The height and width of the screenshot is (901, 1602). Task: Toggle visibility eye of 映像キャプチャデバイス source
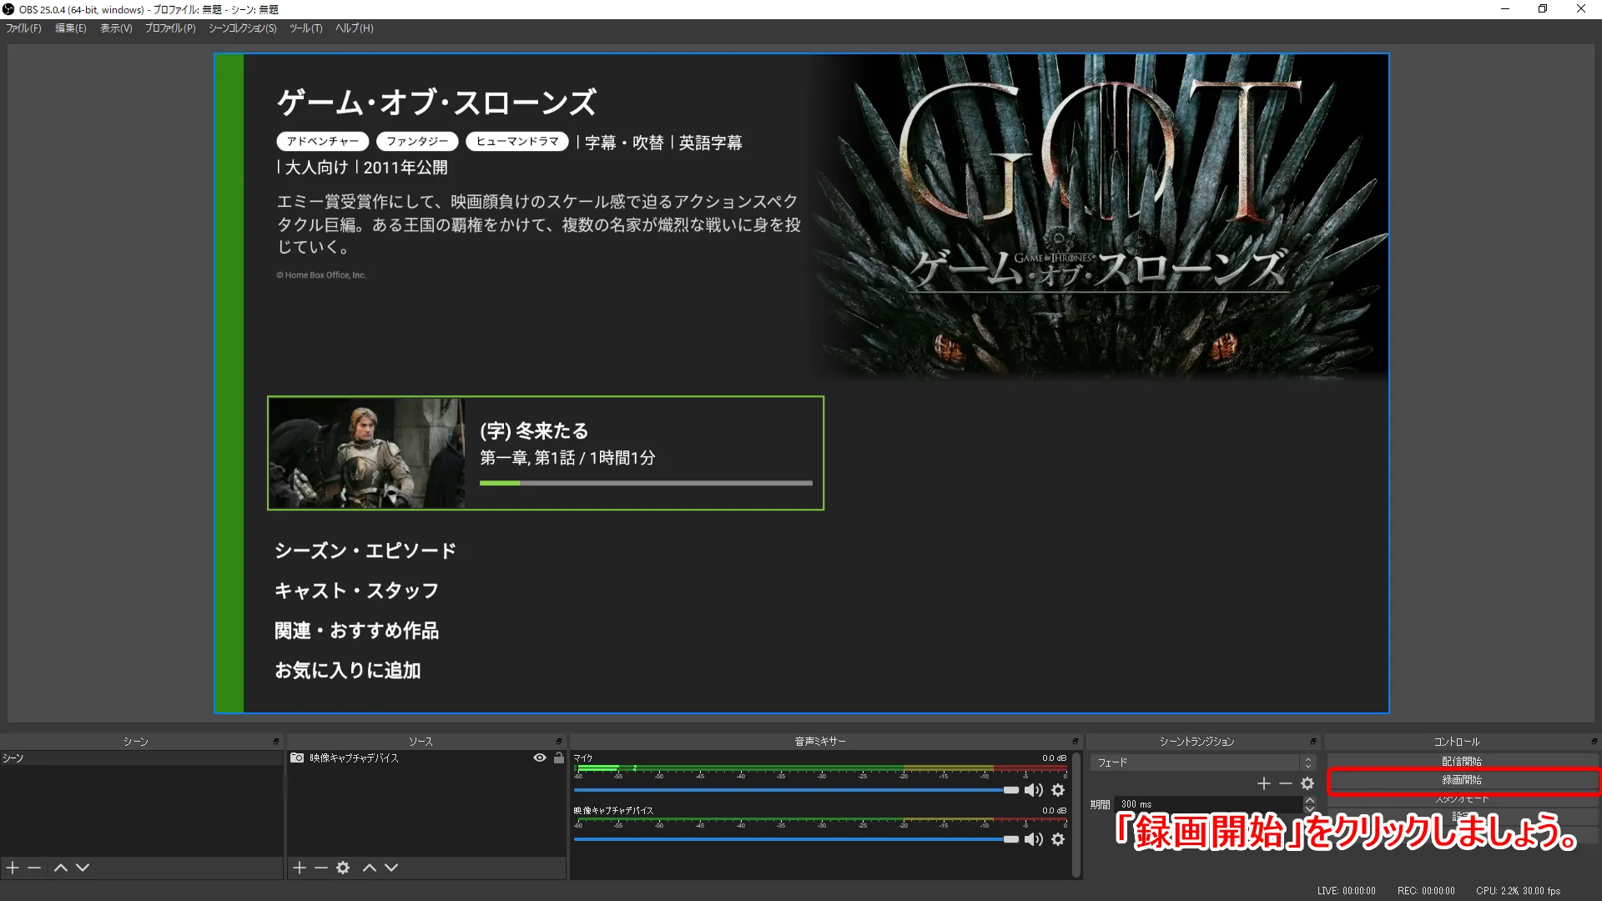(x=540, y=758)
